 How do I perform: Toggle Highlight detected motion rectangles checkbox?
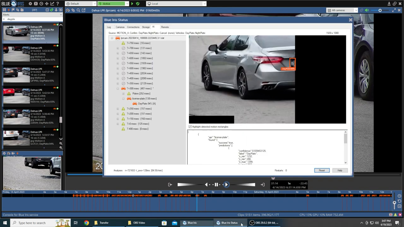[190, 127]
